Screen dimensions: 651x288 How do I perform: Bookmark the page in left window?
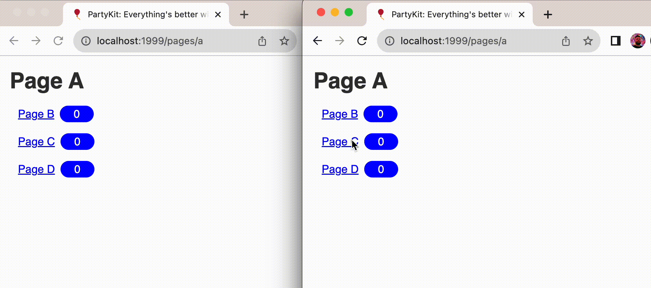click(x=284, y=41)
